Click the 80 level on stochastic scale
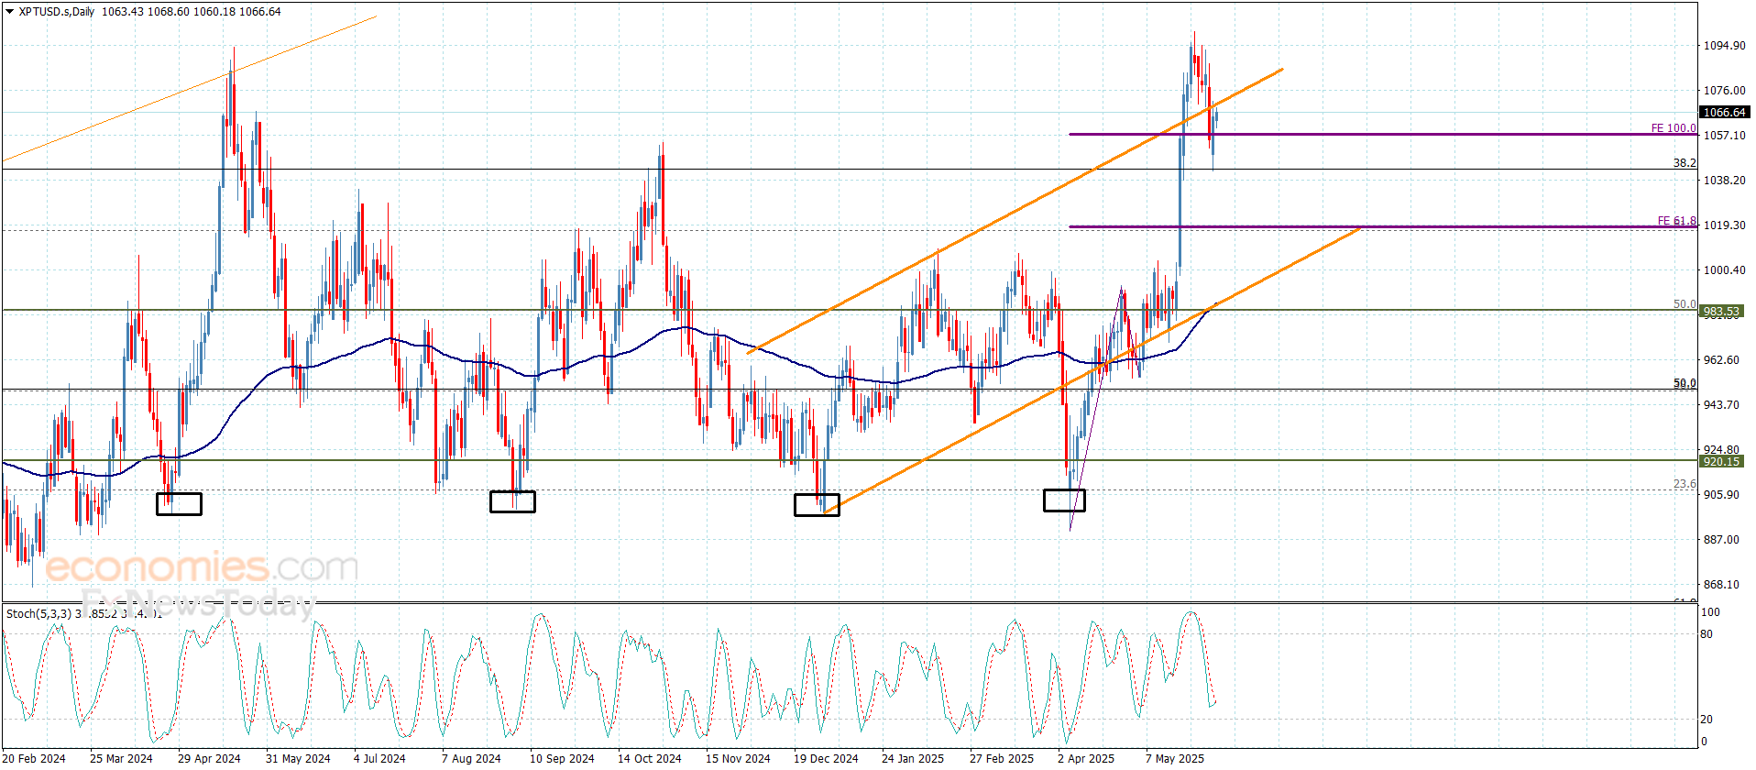Image resolution: width=1756 pixels, height=770 pixels. point(1707,634)
